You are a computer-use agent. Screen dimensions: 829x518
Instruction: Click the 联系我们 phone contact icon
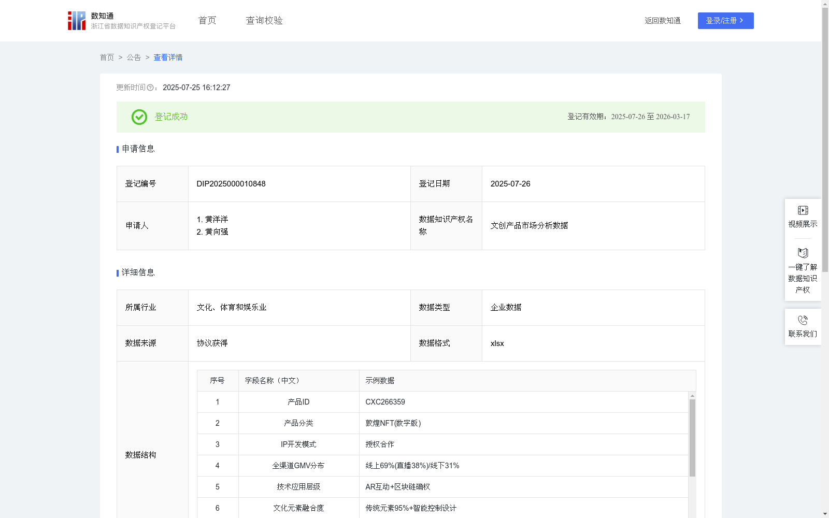click(x=803, y=320)
